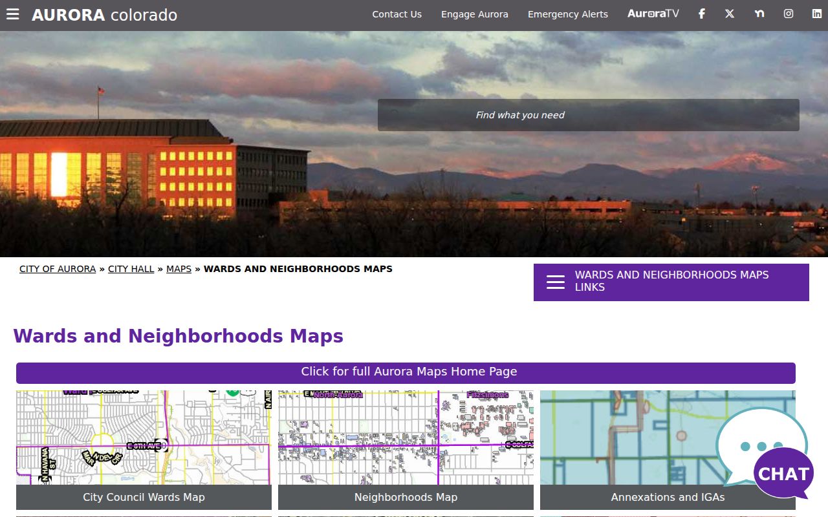Follow CITY HALL breadcrumb

pos(131,269)
